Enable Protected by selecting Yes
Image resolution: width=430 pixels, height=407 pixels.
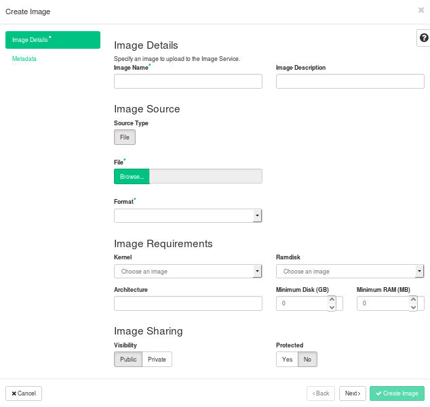click(287, 359)
